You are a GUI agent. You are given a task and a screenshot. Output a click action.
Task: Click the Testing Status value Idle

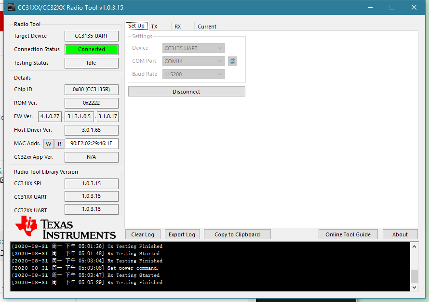92,63
